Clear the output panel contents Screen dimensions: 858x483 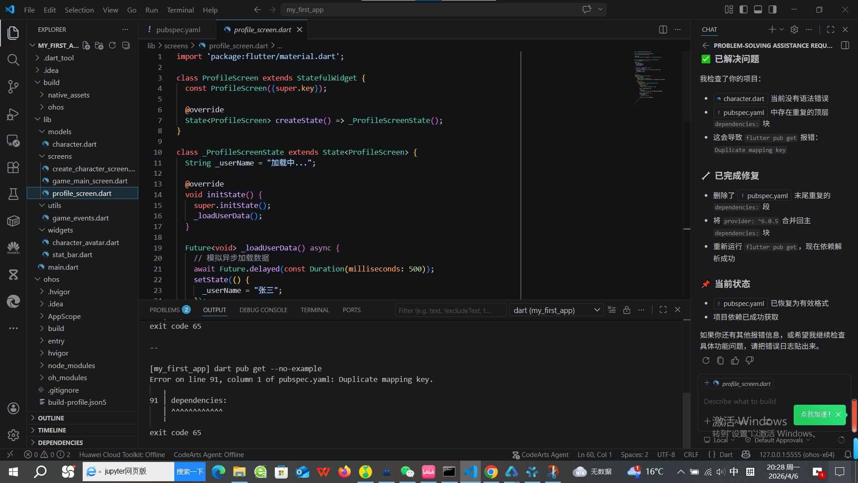(612, 310)
